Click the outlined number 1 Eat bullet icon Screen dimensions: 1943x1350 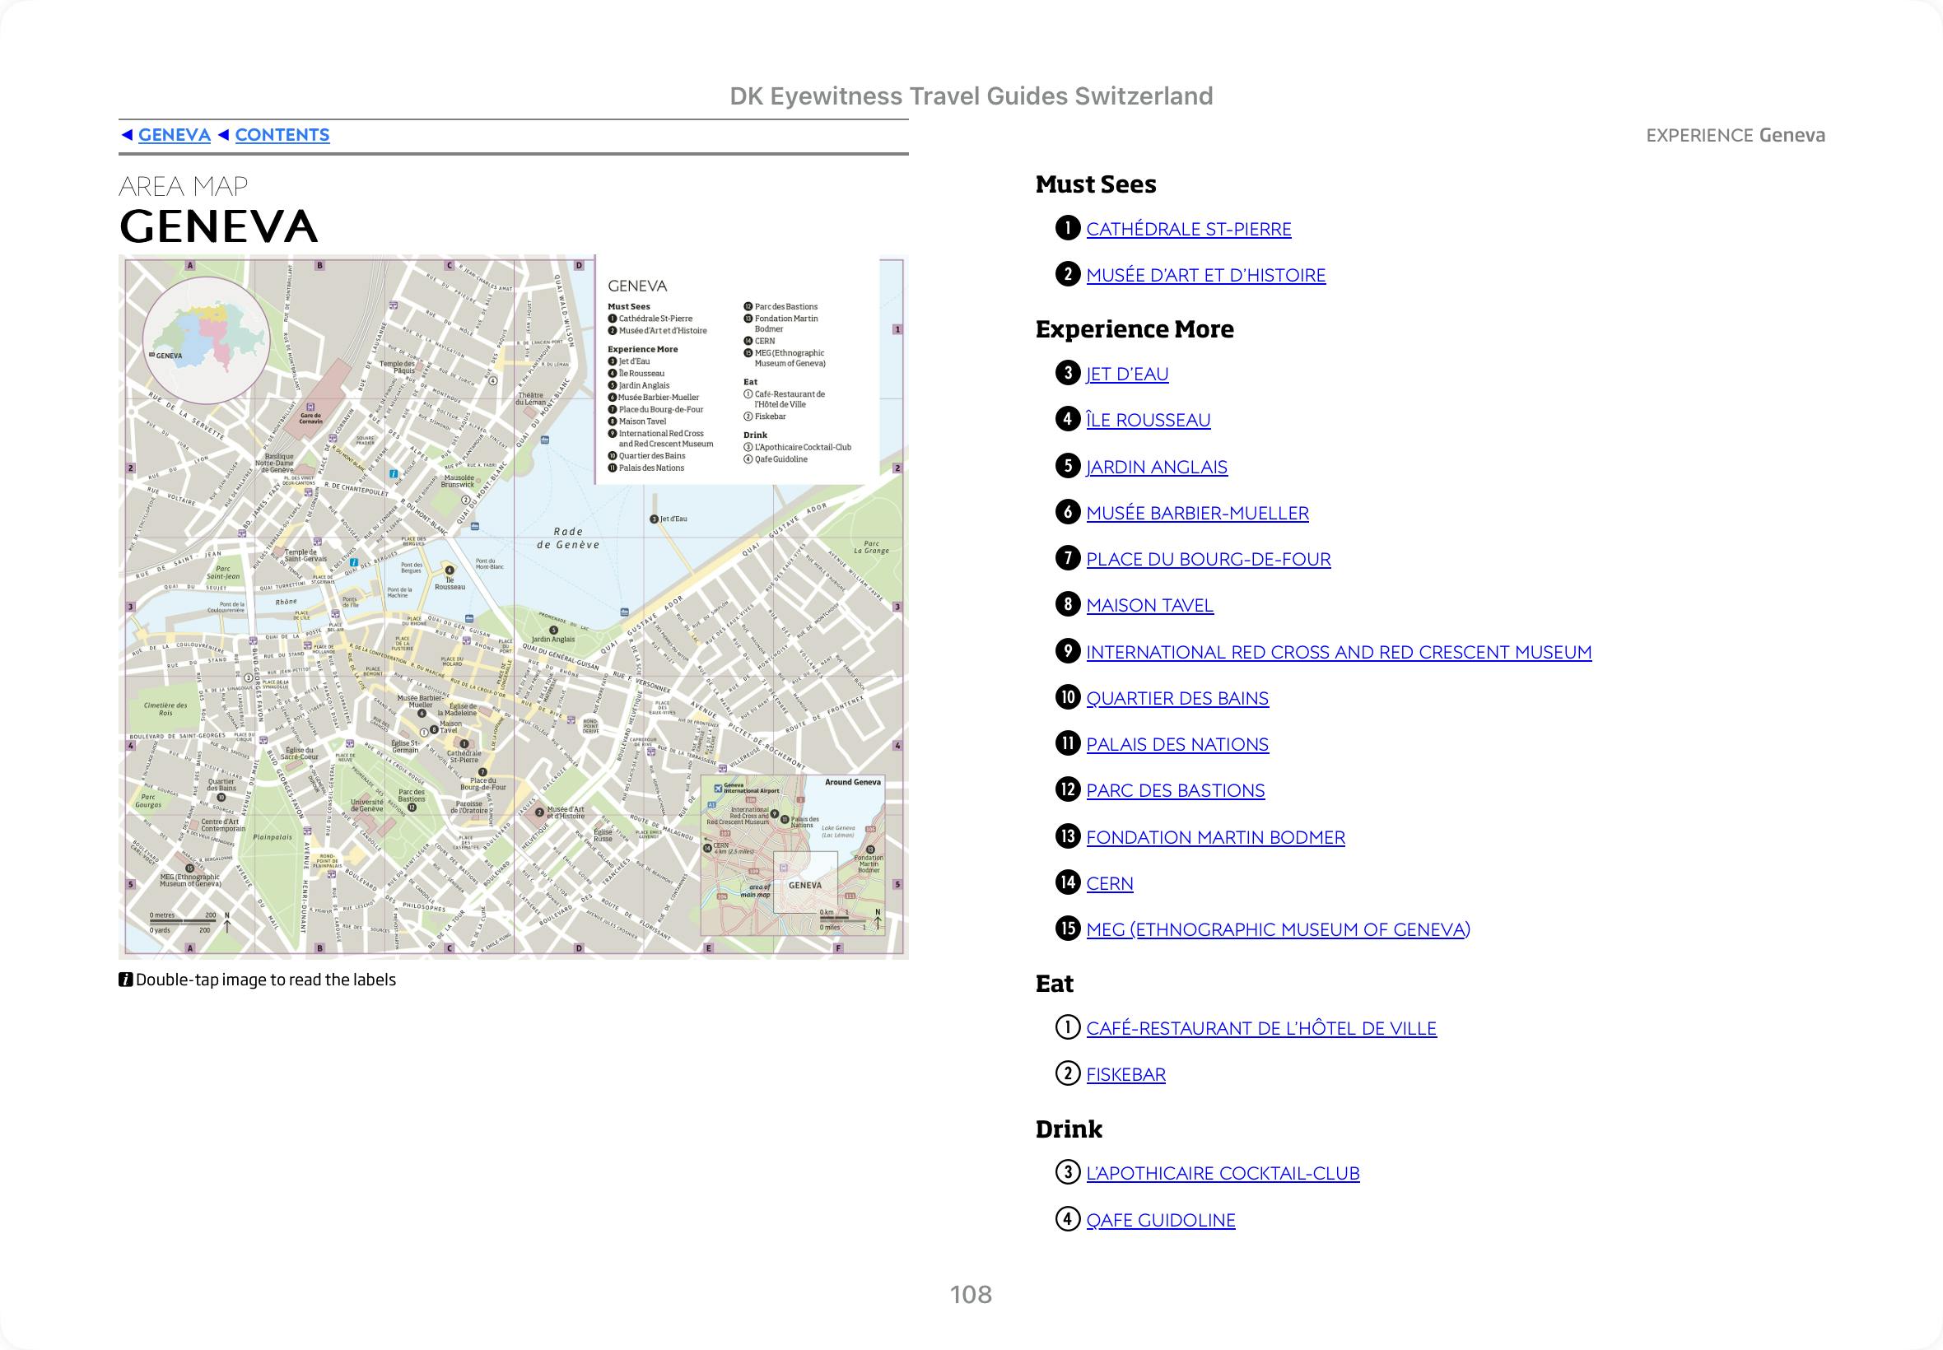[x=1068, y=1027]
